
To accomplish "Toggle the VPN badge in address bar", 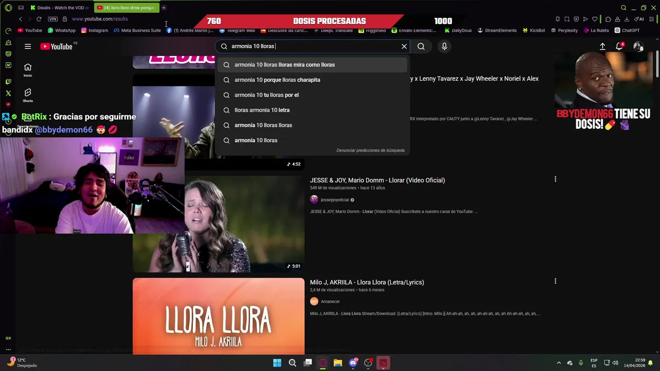I will tap(53, 19).
